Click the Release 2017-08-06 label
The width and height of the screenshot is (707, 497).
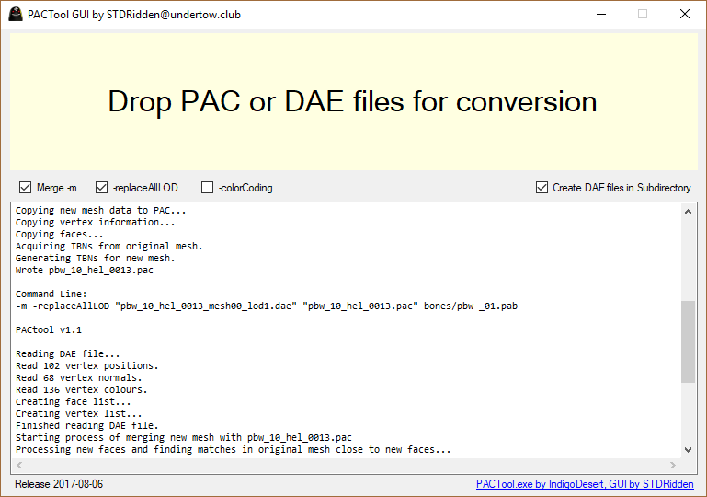click(57, 484)
